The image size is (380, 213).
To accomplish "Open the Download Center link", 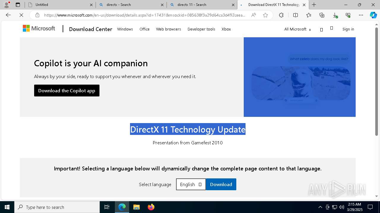I will click(91, 29).
